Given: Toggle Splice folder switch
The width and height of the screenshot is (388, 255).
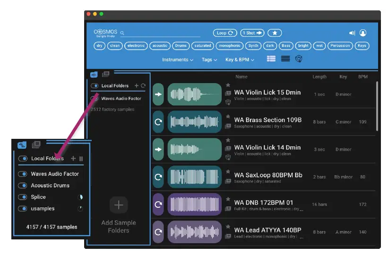Looking at the screenshot, I should (23, 197).
